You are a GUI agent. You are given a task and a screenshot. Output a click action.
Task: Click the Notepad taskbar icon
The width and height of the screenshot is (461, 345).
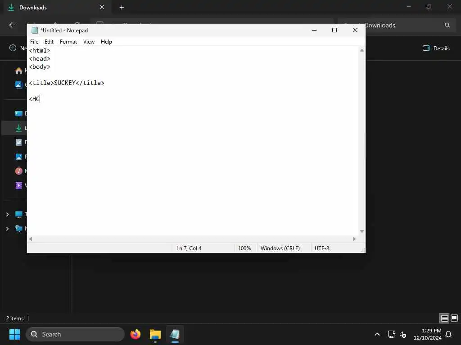click(175, 334)
